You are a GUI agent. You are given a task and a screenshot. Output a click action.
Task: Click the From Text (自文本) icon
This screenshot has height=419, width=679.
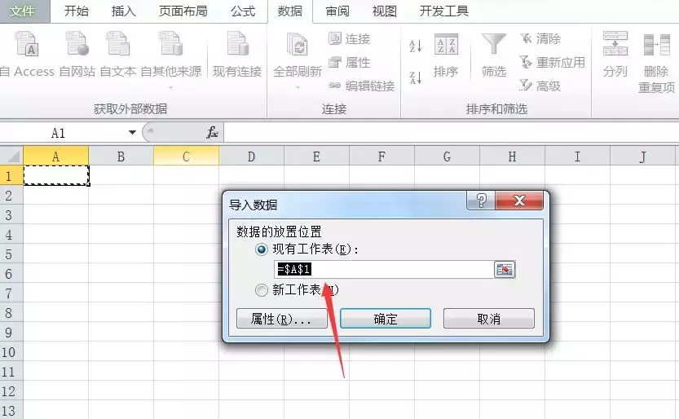(117, 54)
